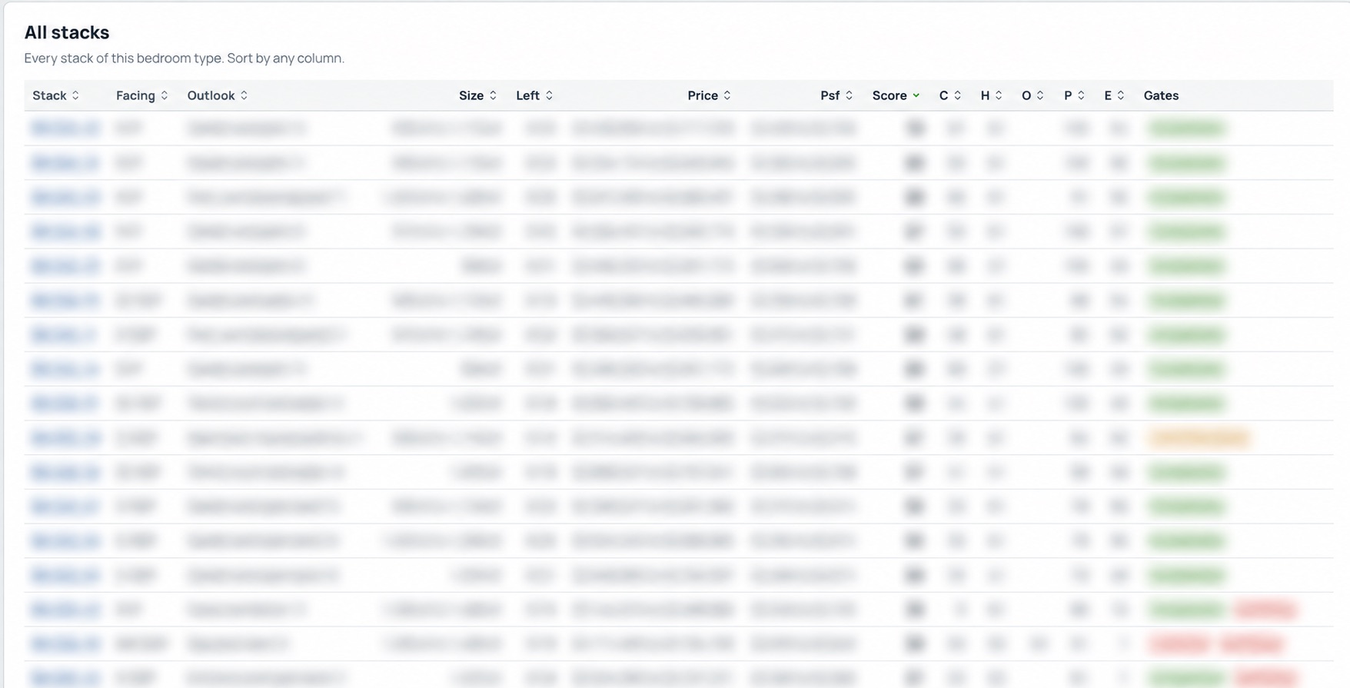The image size is (1350, 688).
Task: Toggle the Score column sort direction
Action: pyautogui.click(x=896, y=95)
